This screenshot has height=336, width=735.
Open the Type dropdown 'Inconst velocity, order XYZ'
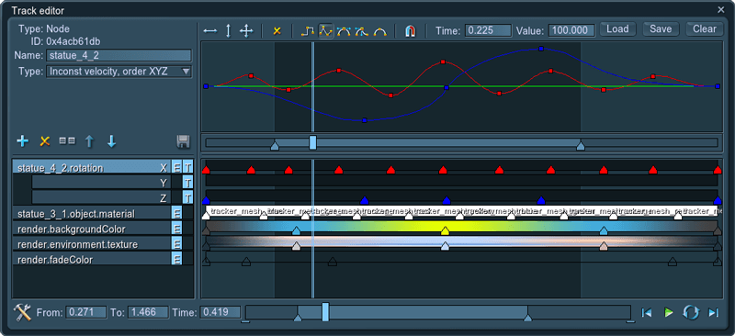[119, 72]
